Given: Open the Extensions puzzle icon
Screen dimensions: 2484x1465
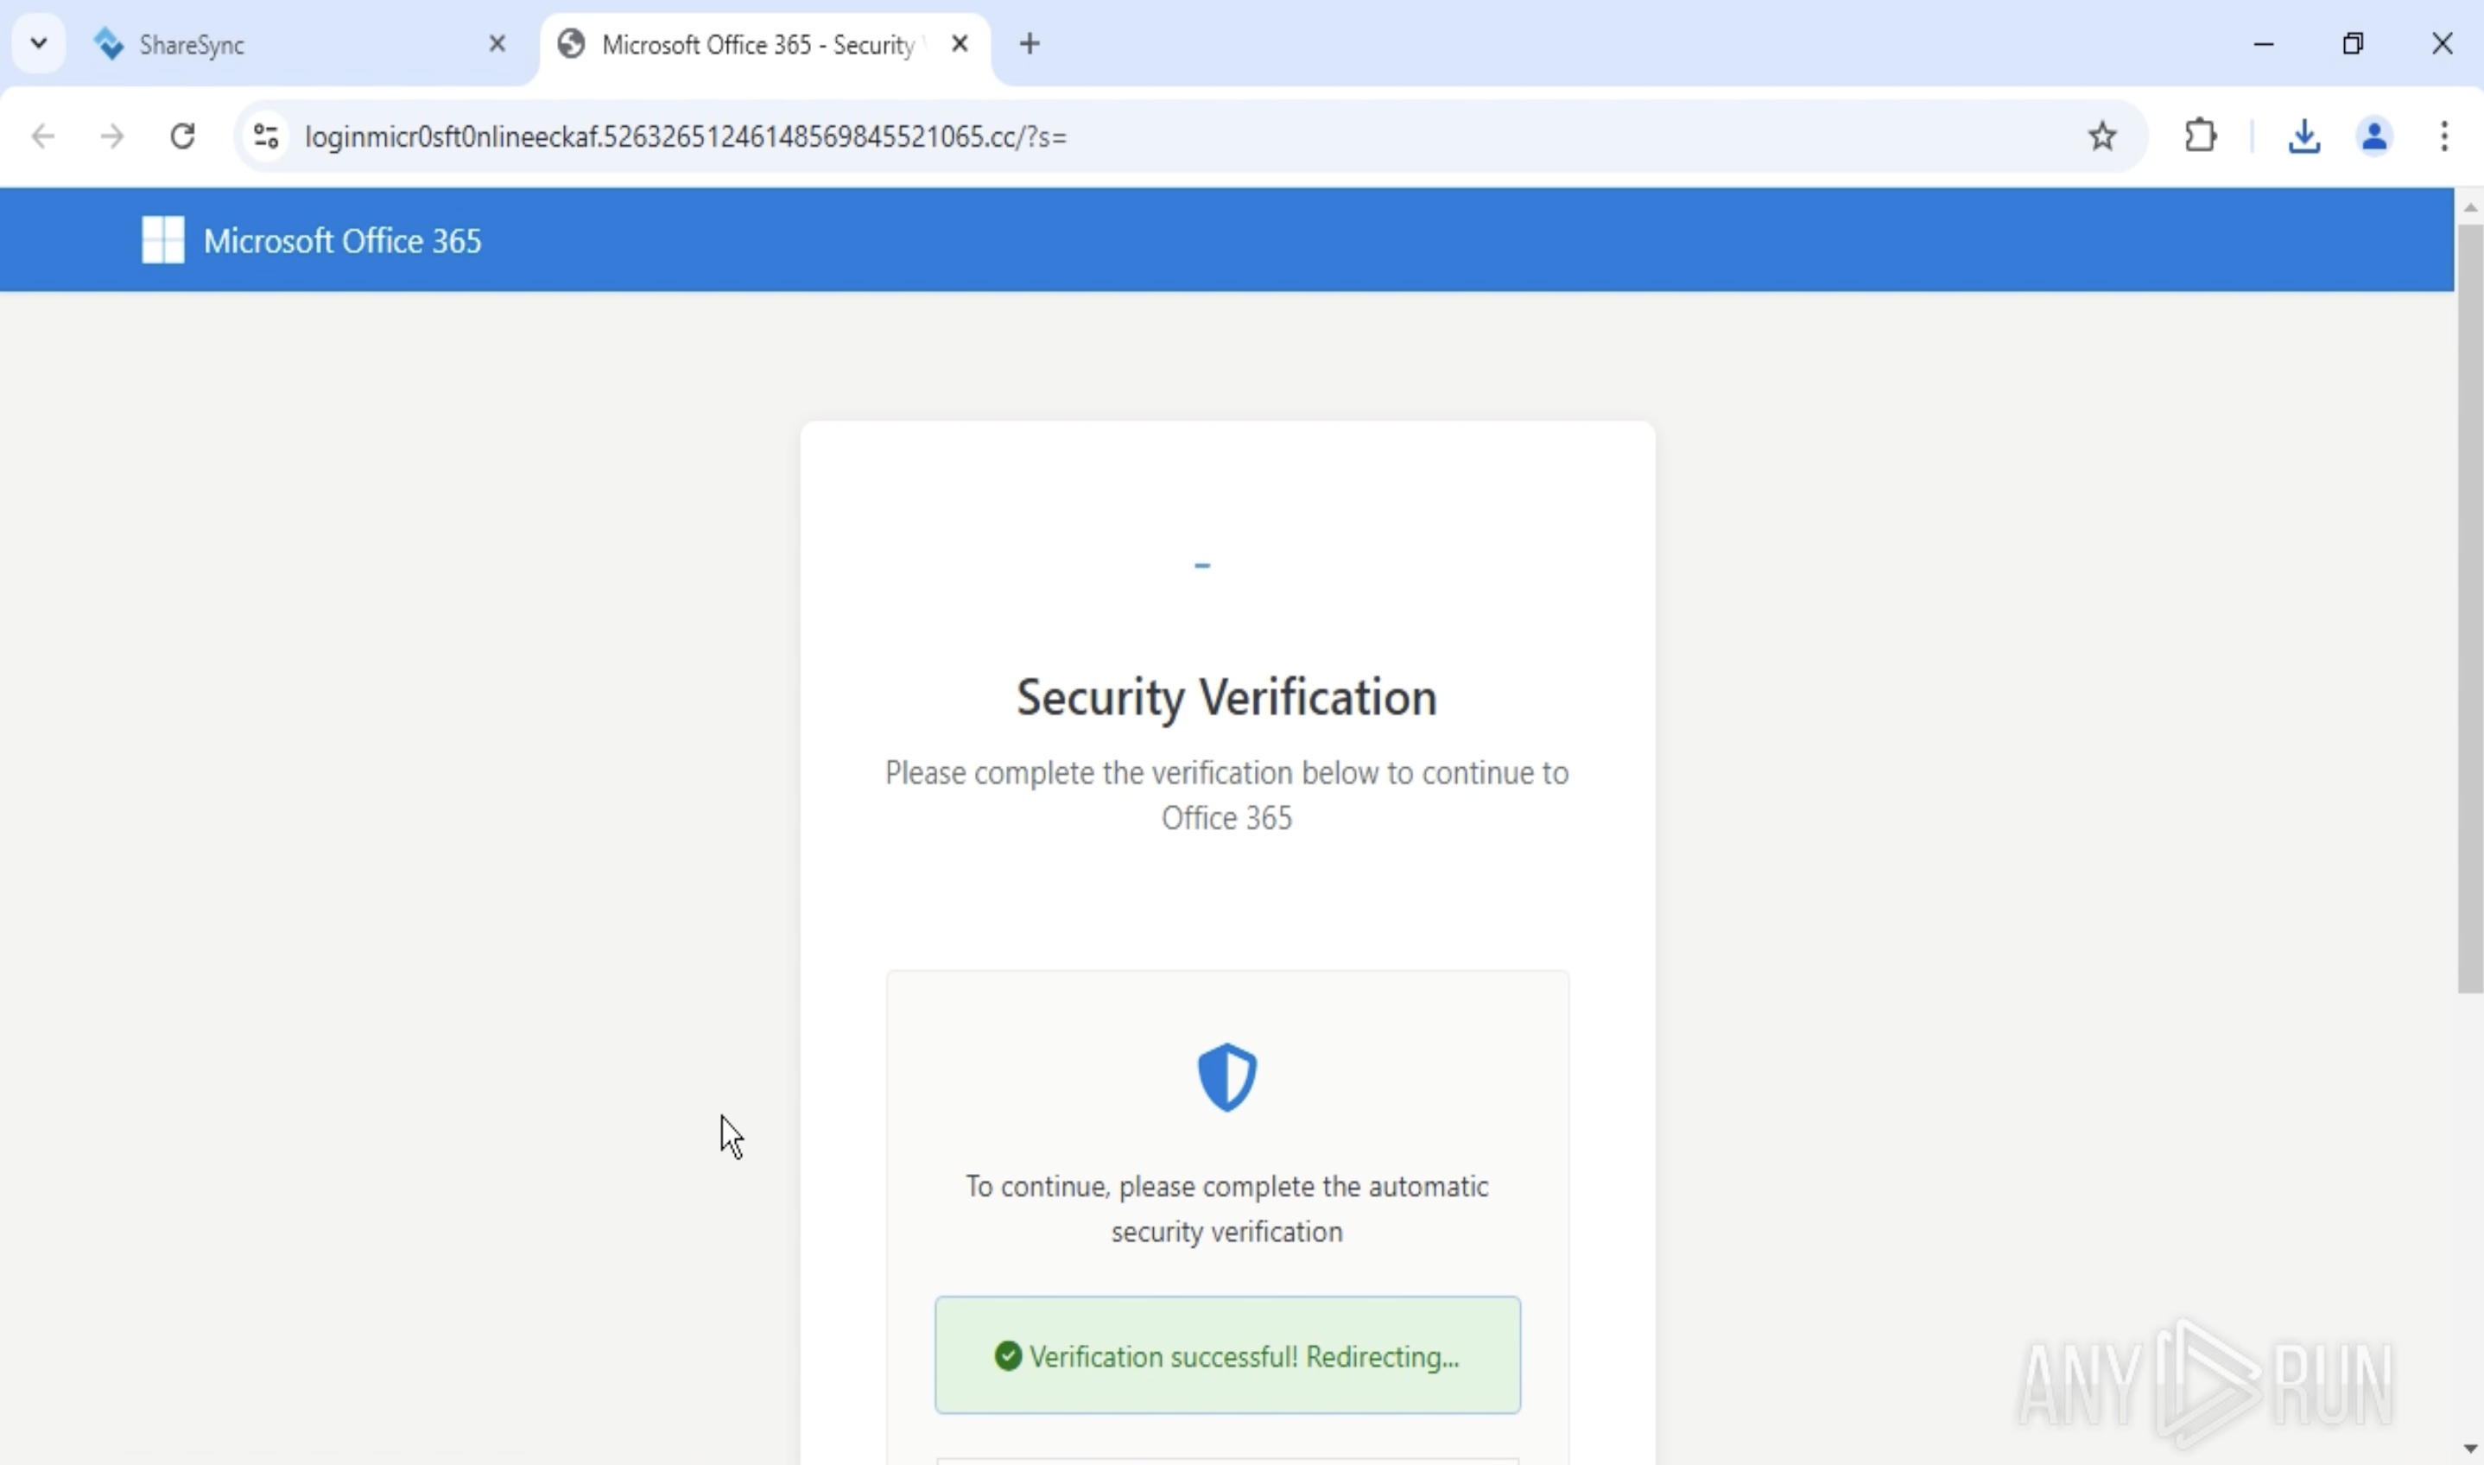Looking at the screenshot, I should (x=2200, y=136).
